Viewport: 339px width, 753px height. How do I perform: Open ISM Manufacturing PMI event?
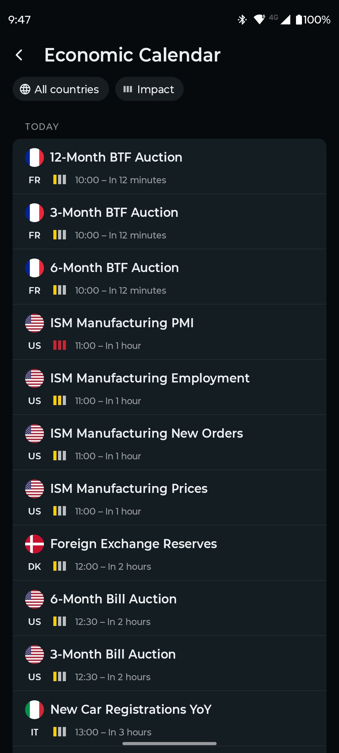point(169,332)
